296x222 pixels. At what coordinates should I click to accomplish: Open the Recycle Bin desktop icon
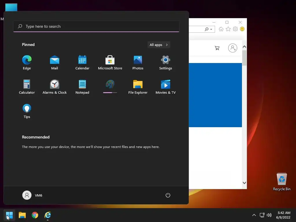(x=282, y=182)
